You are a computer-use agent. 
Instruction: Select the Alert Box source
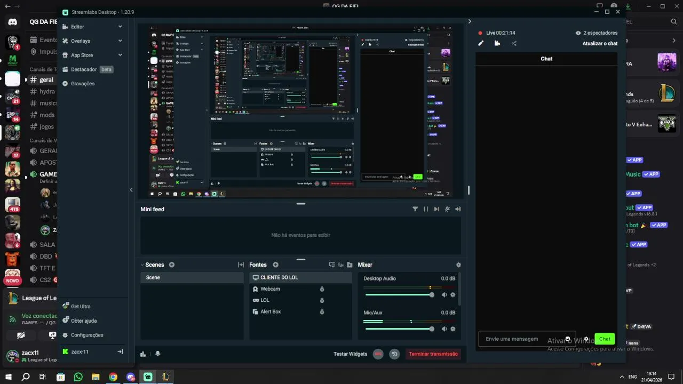click(x=300, y=311)
